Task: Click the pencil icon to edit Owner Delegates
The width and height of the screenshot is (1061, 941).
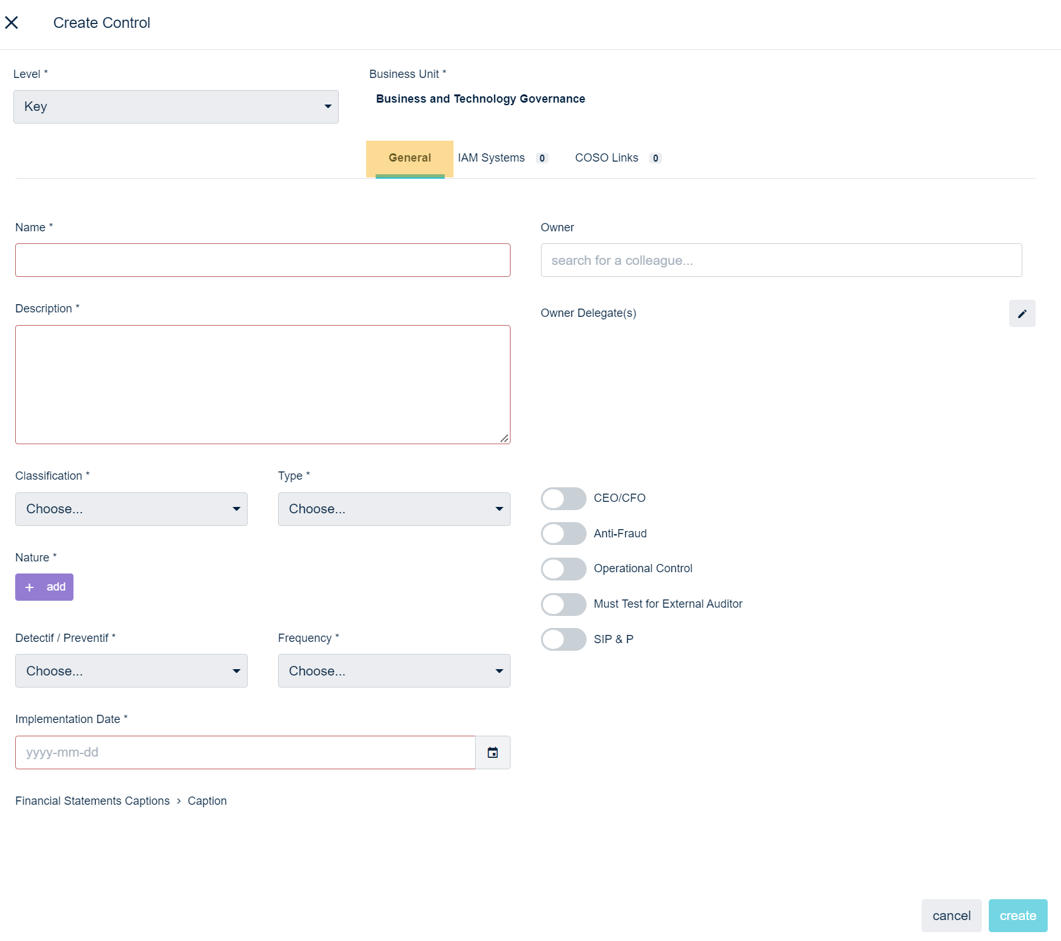Action: 1022,314
